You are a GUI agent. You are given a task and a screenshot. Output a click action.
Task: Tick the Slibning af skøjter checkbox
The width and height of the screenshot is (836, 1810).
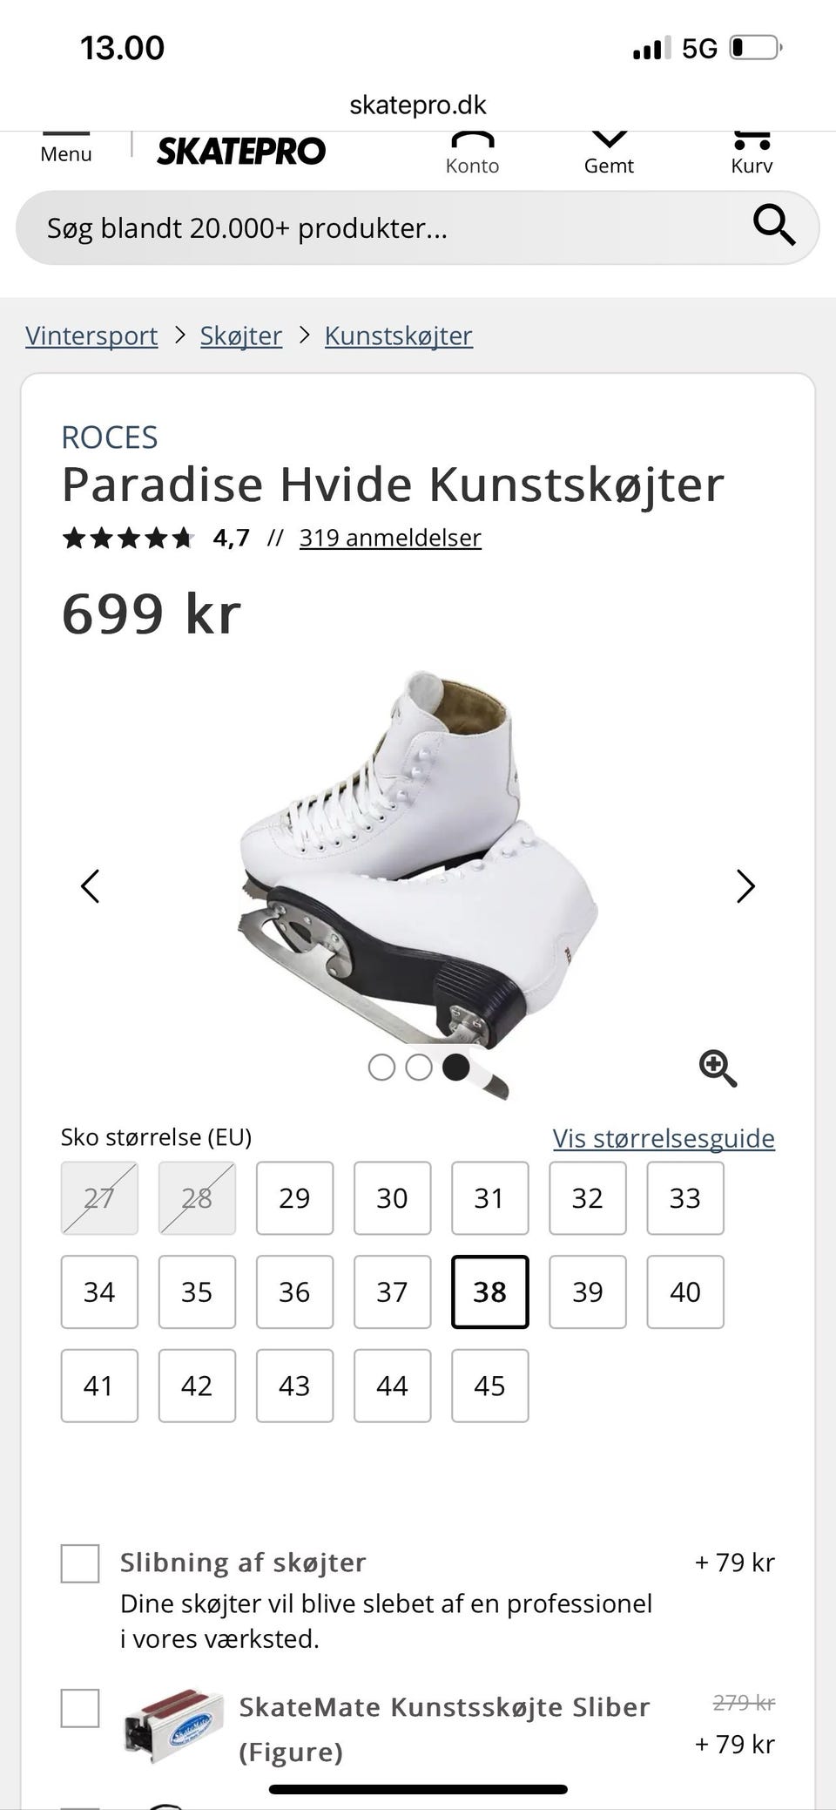point(80,1563)
